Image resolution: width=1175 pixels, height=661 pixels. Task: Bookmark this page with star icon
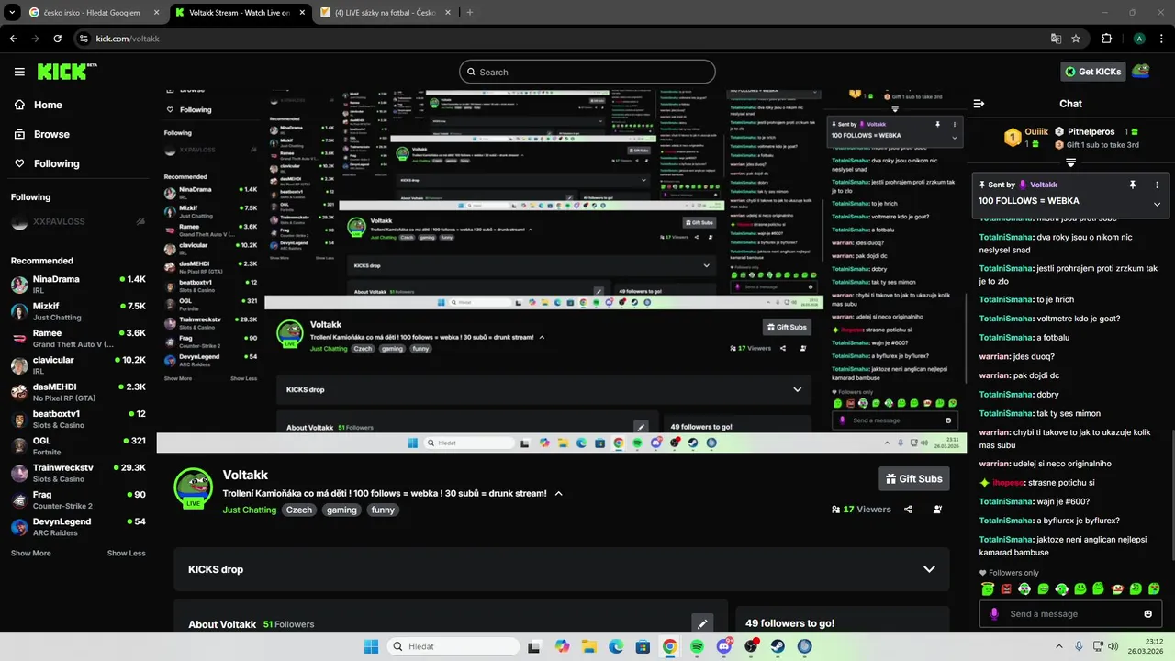point(1076,39)
